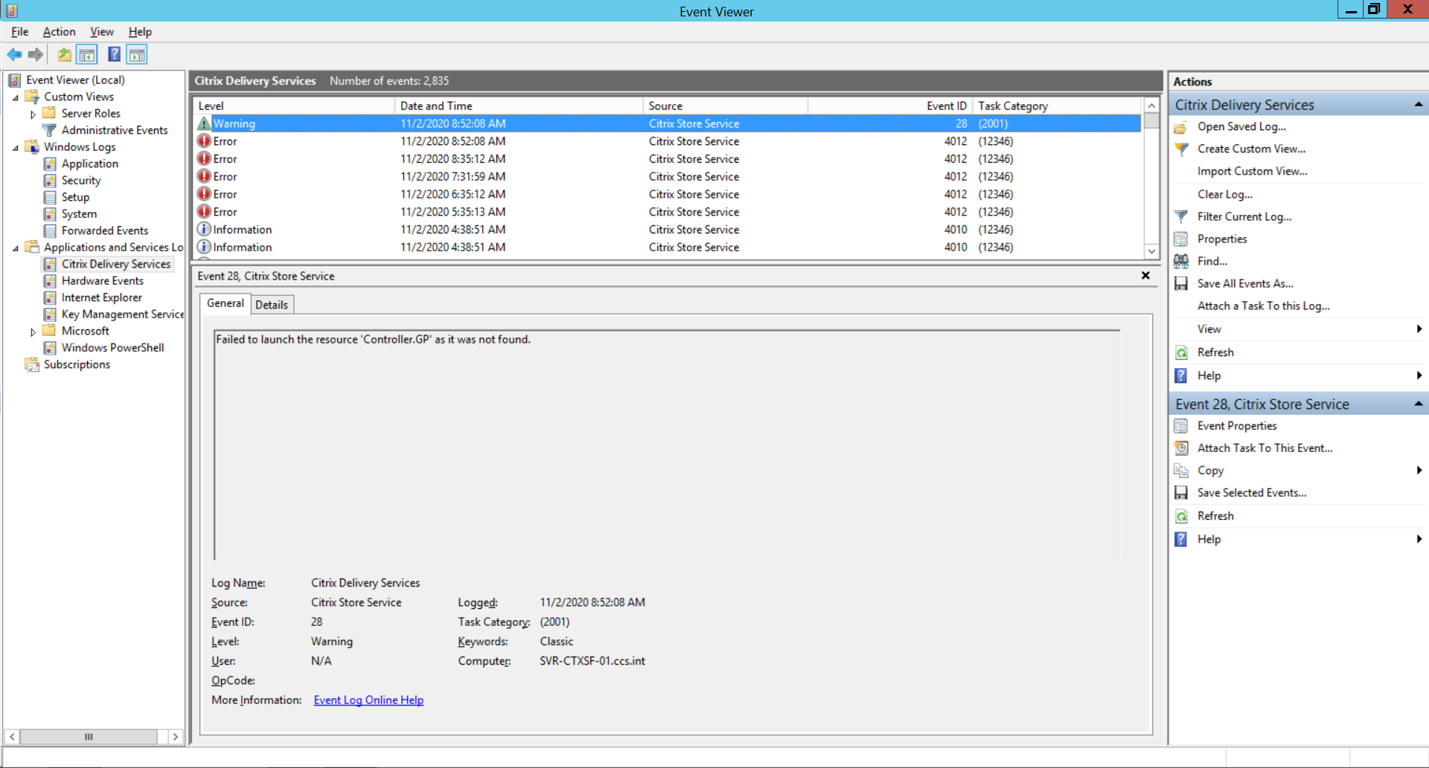Click the Save All Events disk icon
This screenshot has width=1429, height=768.
click(x=1181, y=283)
